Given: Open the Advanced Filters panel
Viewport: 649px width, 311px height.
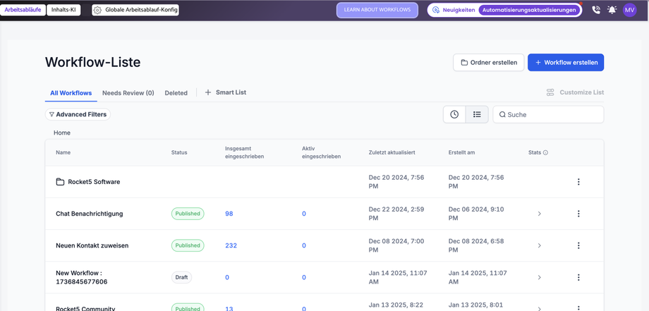Looking at the screenshot, I should [x=78, y=114].
